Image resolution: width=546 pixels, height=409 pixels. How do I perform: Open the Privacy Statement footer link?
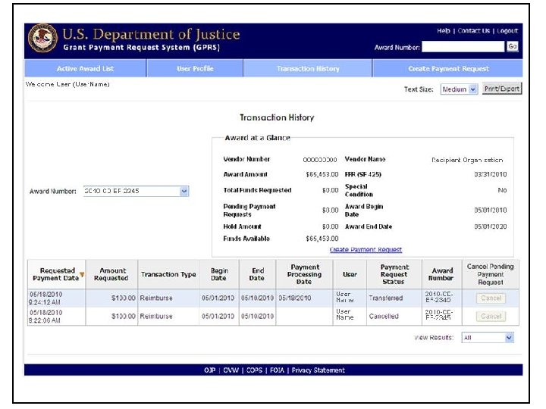(318, 370)
